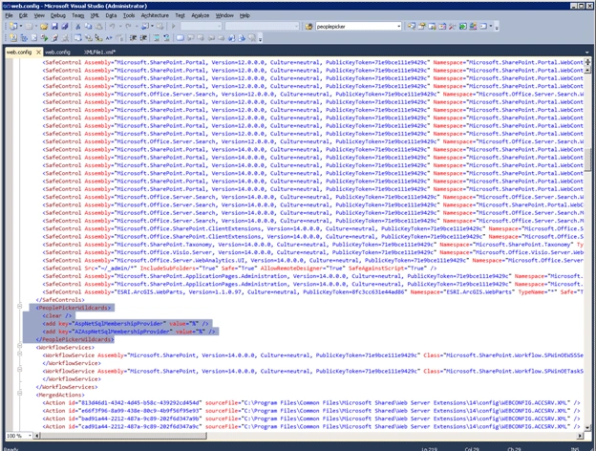Collapse first WorkflowService Assembly outlining node
This screenshot has width=596, height=451.
click(20, 354)
